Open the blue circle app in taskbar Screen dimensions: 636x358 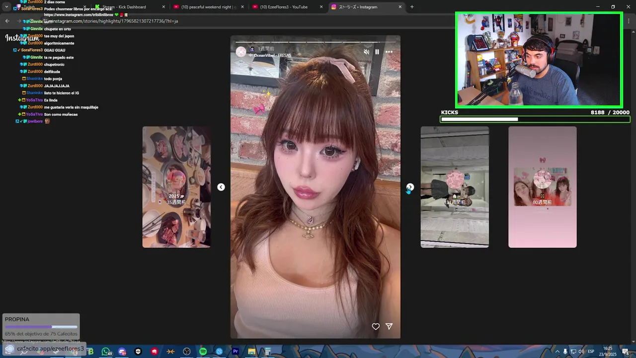click(219, 352)
